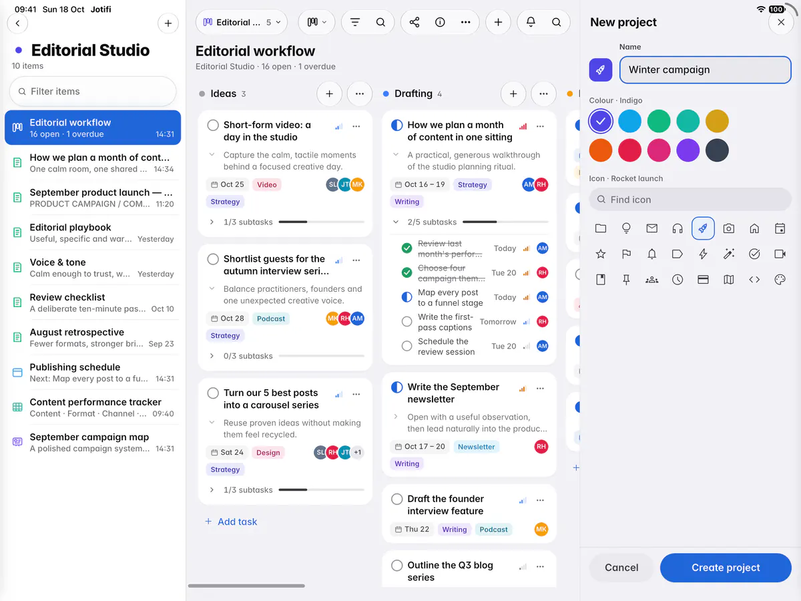Viewport: 801px width, 601px height.
Task: Click the notifications bell in the toolbar
Action: click(531, 22)
